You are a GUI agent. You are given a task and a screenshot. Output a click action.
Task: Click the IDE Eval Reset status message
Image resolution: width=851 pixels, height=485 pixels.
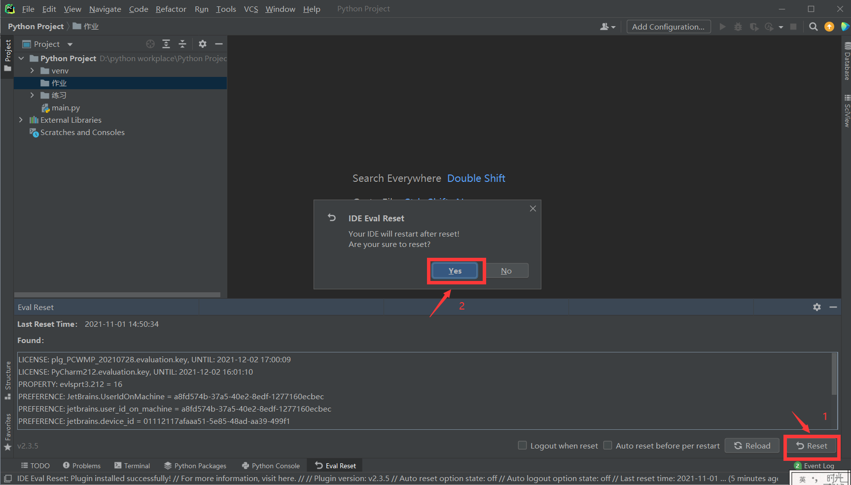[x=397, y=478]
